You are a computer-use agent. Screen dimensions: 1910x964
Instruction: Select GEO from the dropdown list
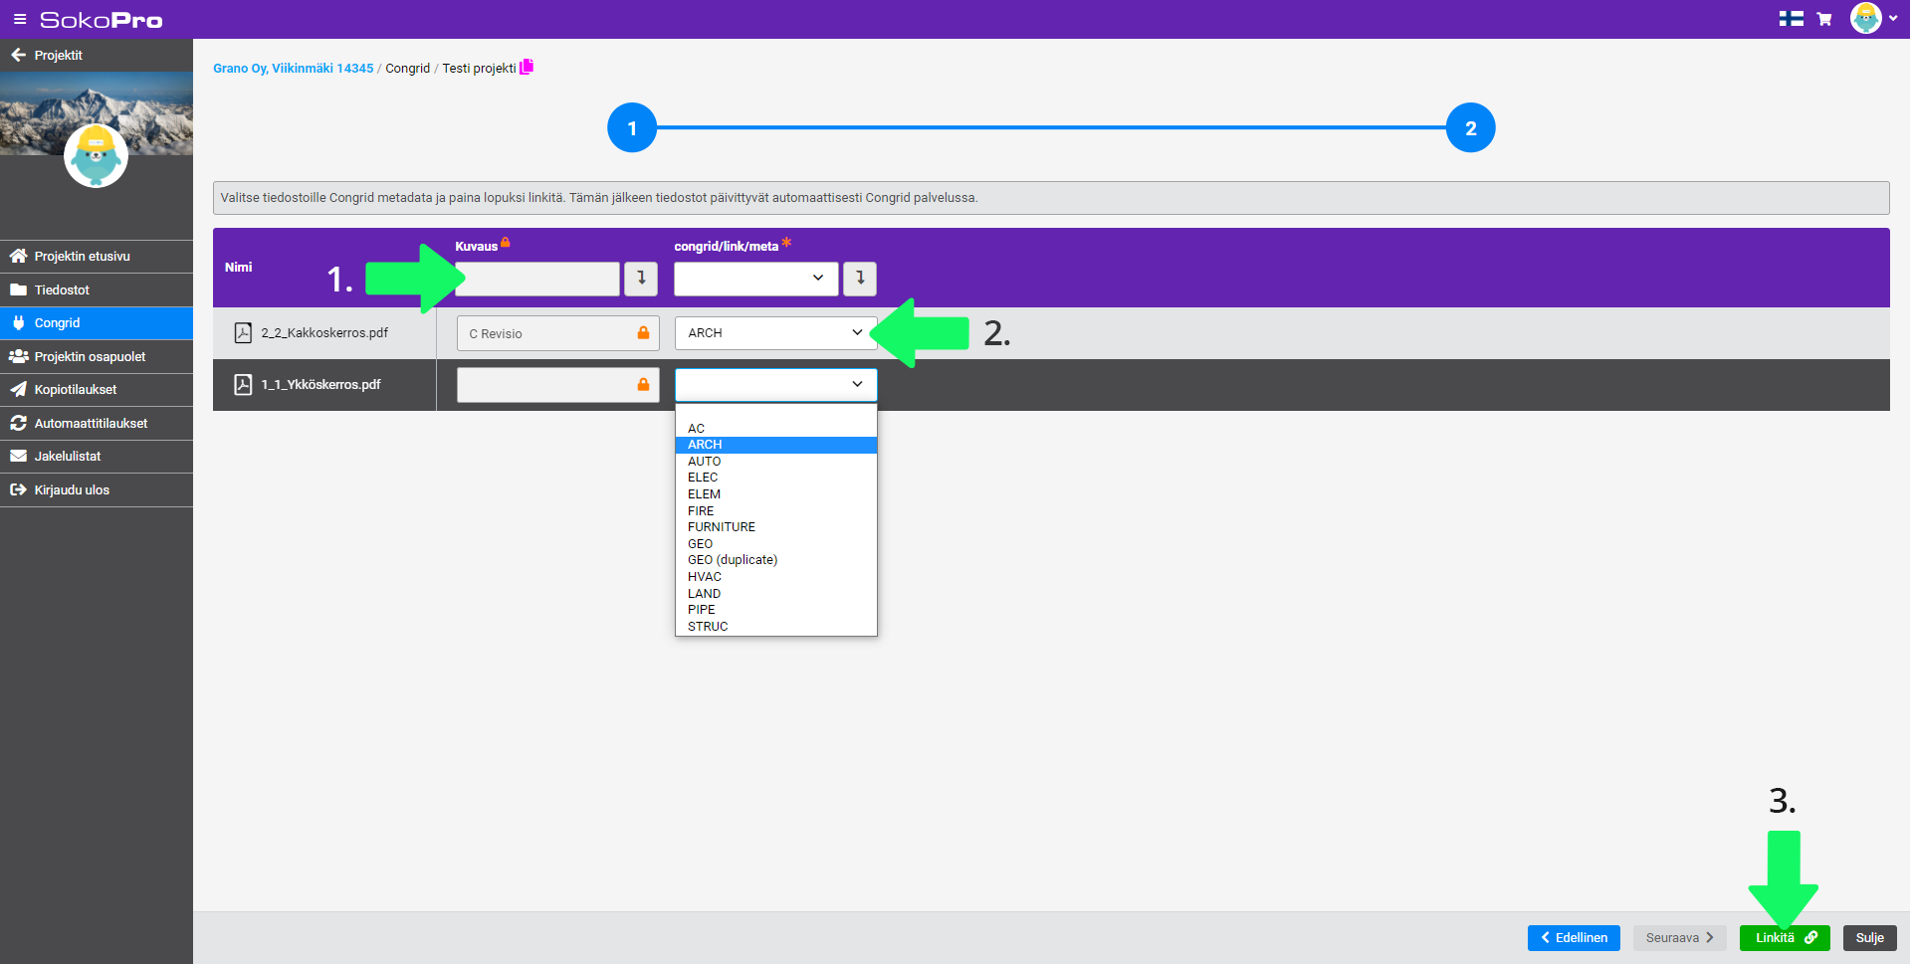775,543
